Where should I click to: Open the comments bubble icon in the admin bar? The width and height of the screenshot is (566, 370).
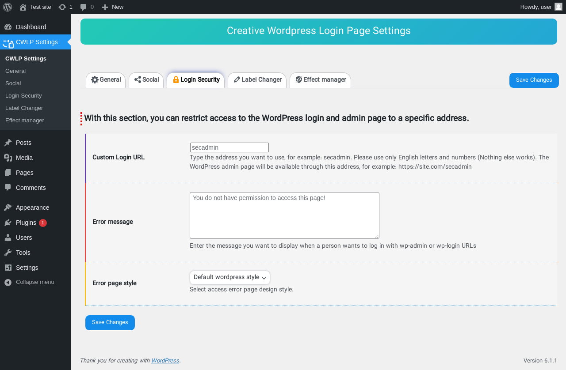point(83,7)
